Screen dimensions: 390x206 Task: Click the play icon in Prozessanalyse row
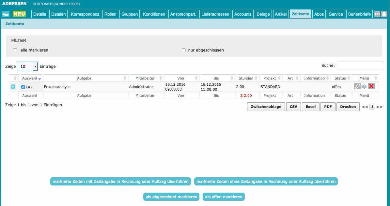point(13,87)
